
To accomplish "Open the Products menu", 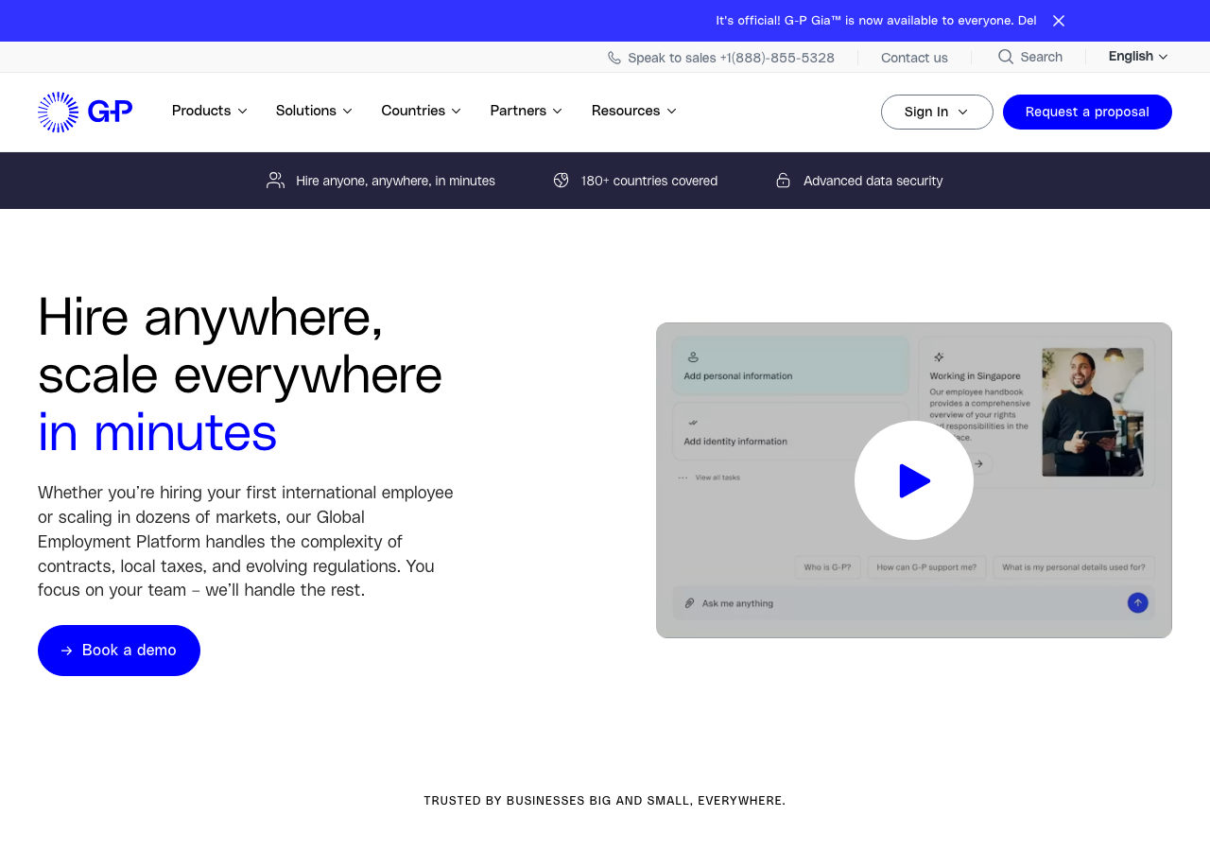I will point(210,111).
